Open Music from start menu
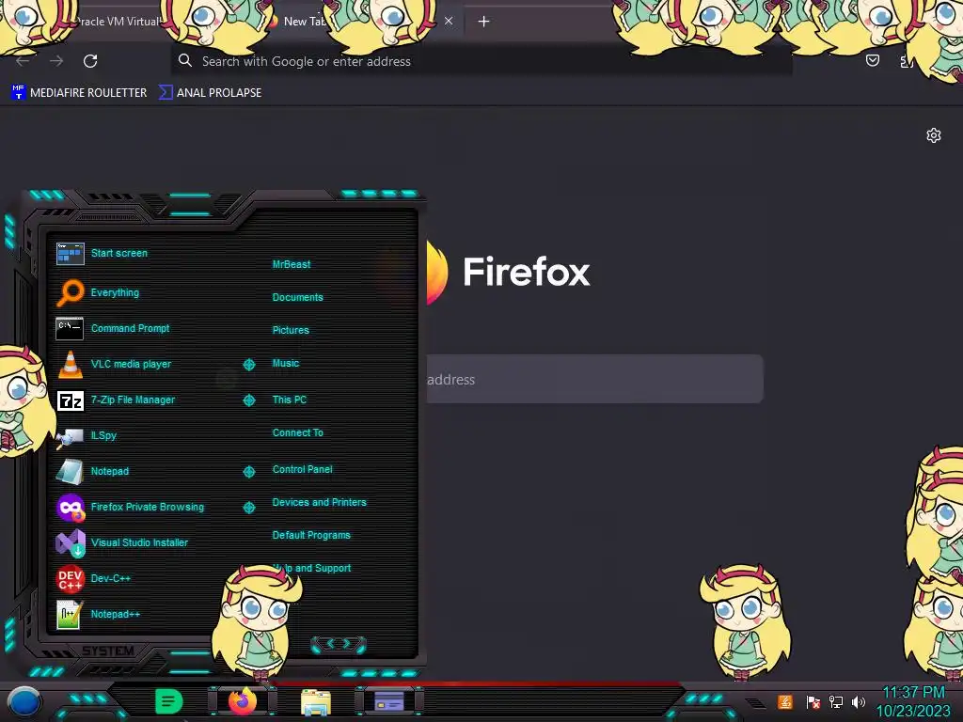 click(x=286, y=364)
